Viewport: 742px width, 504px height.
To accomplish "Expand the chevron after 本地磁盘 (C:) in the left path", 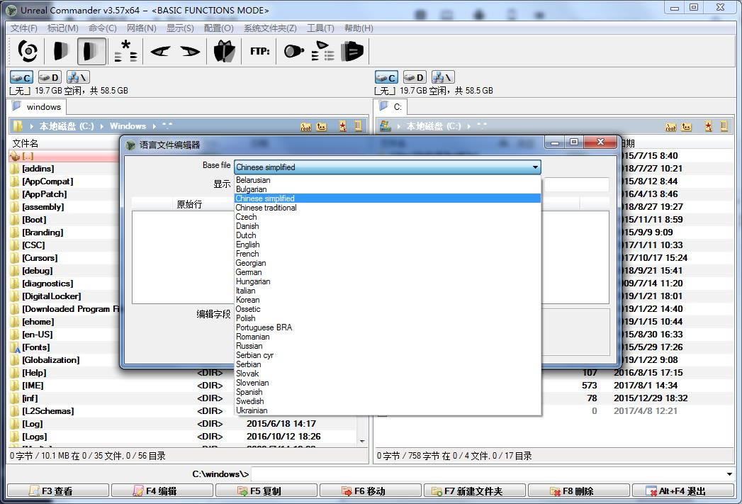I will point(102,126).
